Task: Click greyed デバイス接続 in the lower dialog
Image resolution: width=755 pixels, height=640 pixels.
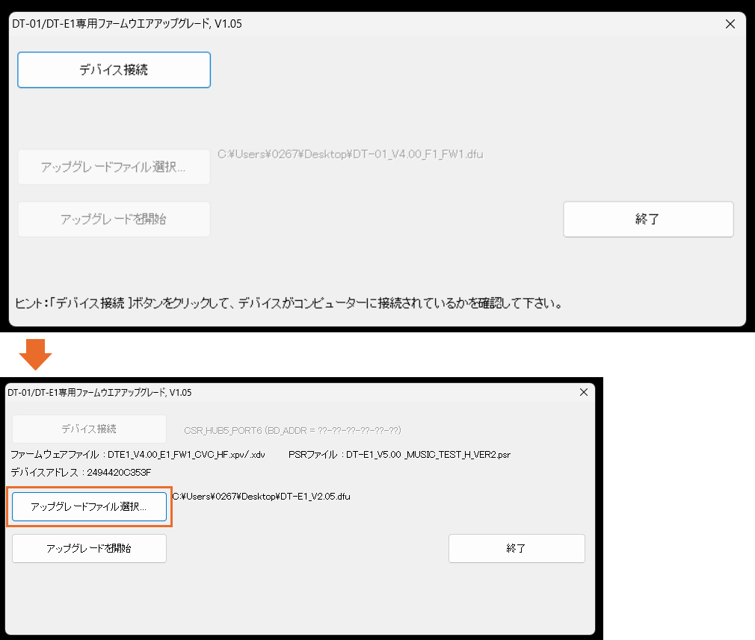Action: (89, 429)
